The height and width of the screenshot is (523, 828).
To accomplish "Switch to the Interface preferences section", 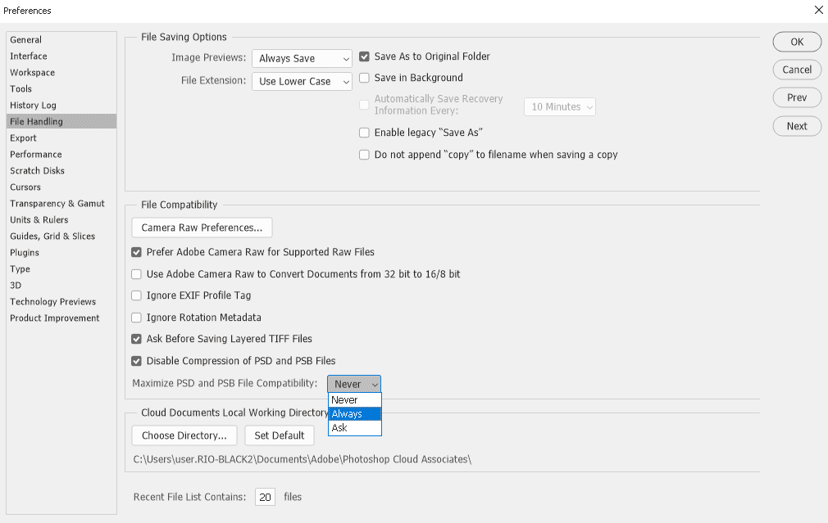I will point(29,56).
